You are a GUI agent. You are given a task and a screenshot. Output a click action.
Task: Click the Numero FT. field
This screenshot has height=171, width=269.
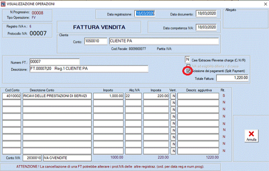(54, 62)
